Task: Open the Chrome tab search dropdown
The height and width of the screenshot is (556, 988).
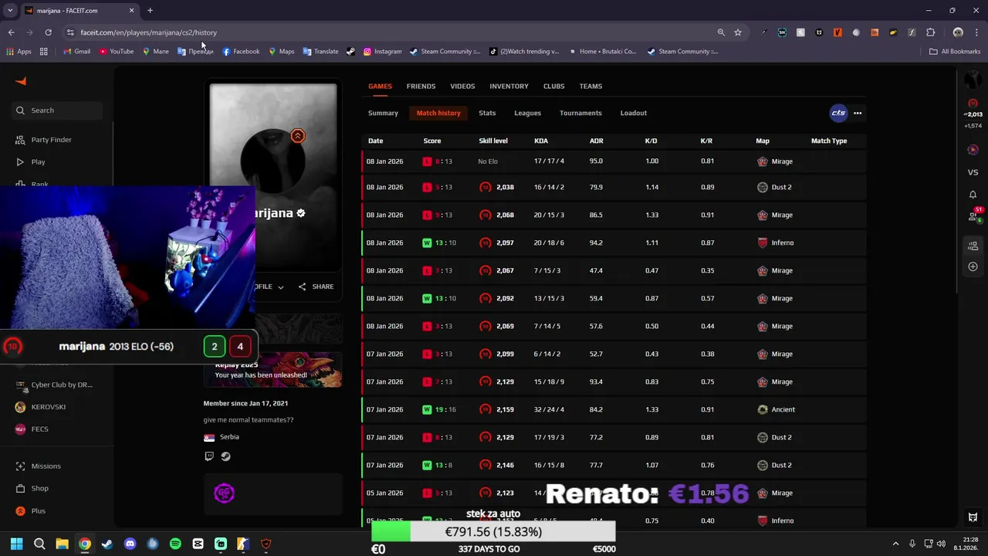Action: tap(10, 11)
